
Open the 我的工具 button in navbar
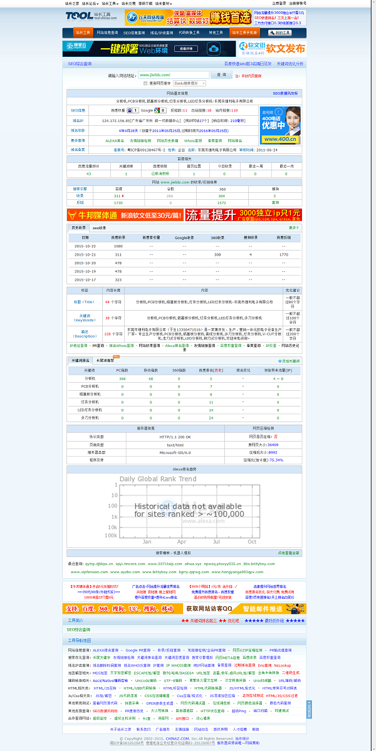tap(280, 33)
